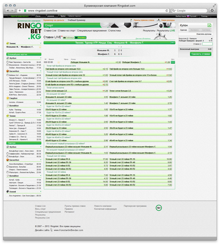
Task: Click the Ringobet favicon in address bar
Action: point(25,10)
